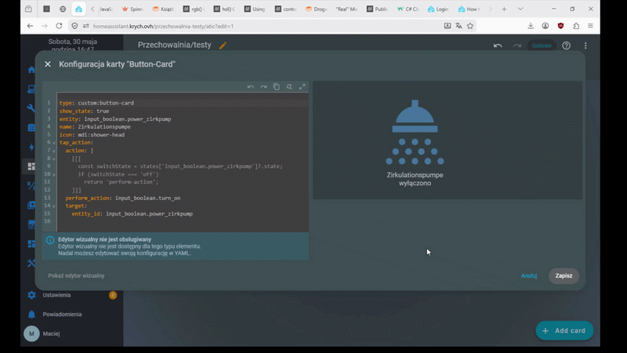Viewport: 627px width, 353px height.
Task: Click the site security shield icon
Action: (74, 26)
